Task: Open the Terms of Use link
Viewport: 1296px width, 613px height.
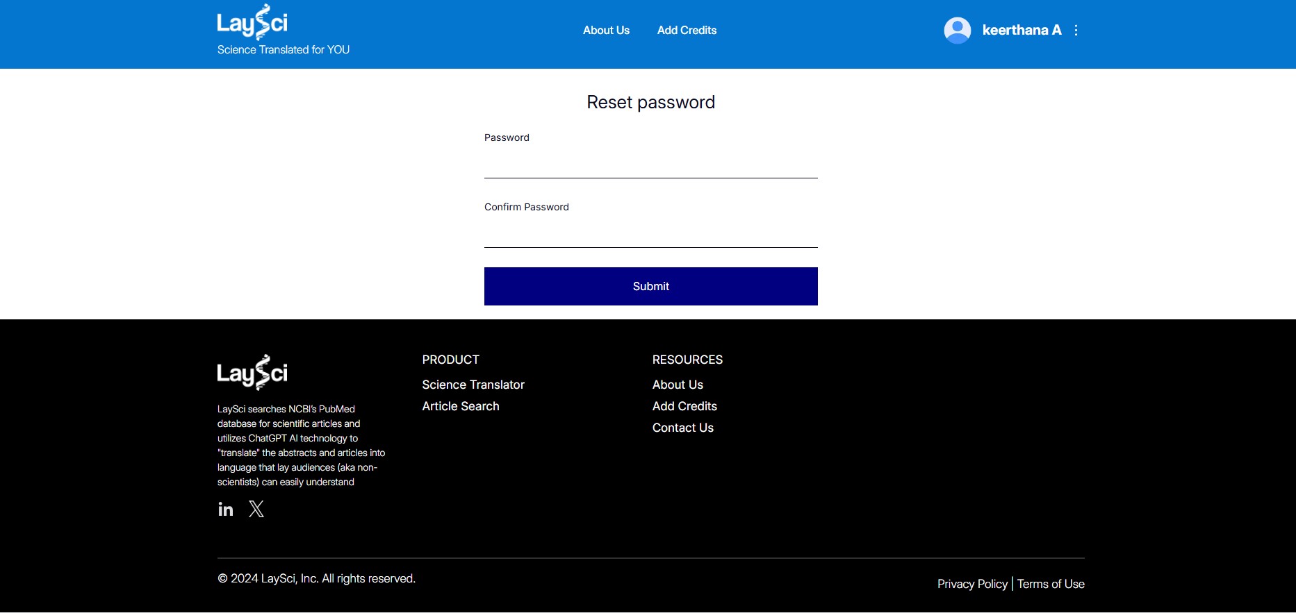Action: coord(1051,584)
